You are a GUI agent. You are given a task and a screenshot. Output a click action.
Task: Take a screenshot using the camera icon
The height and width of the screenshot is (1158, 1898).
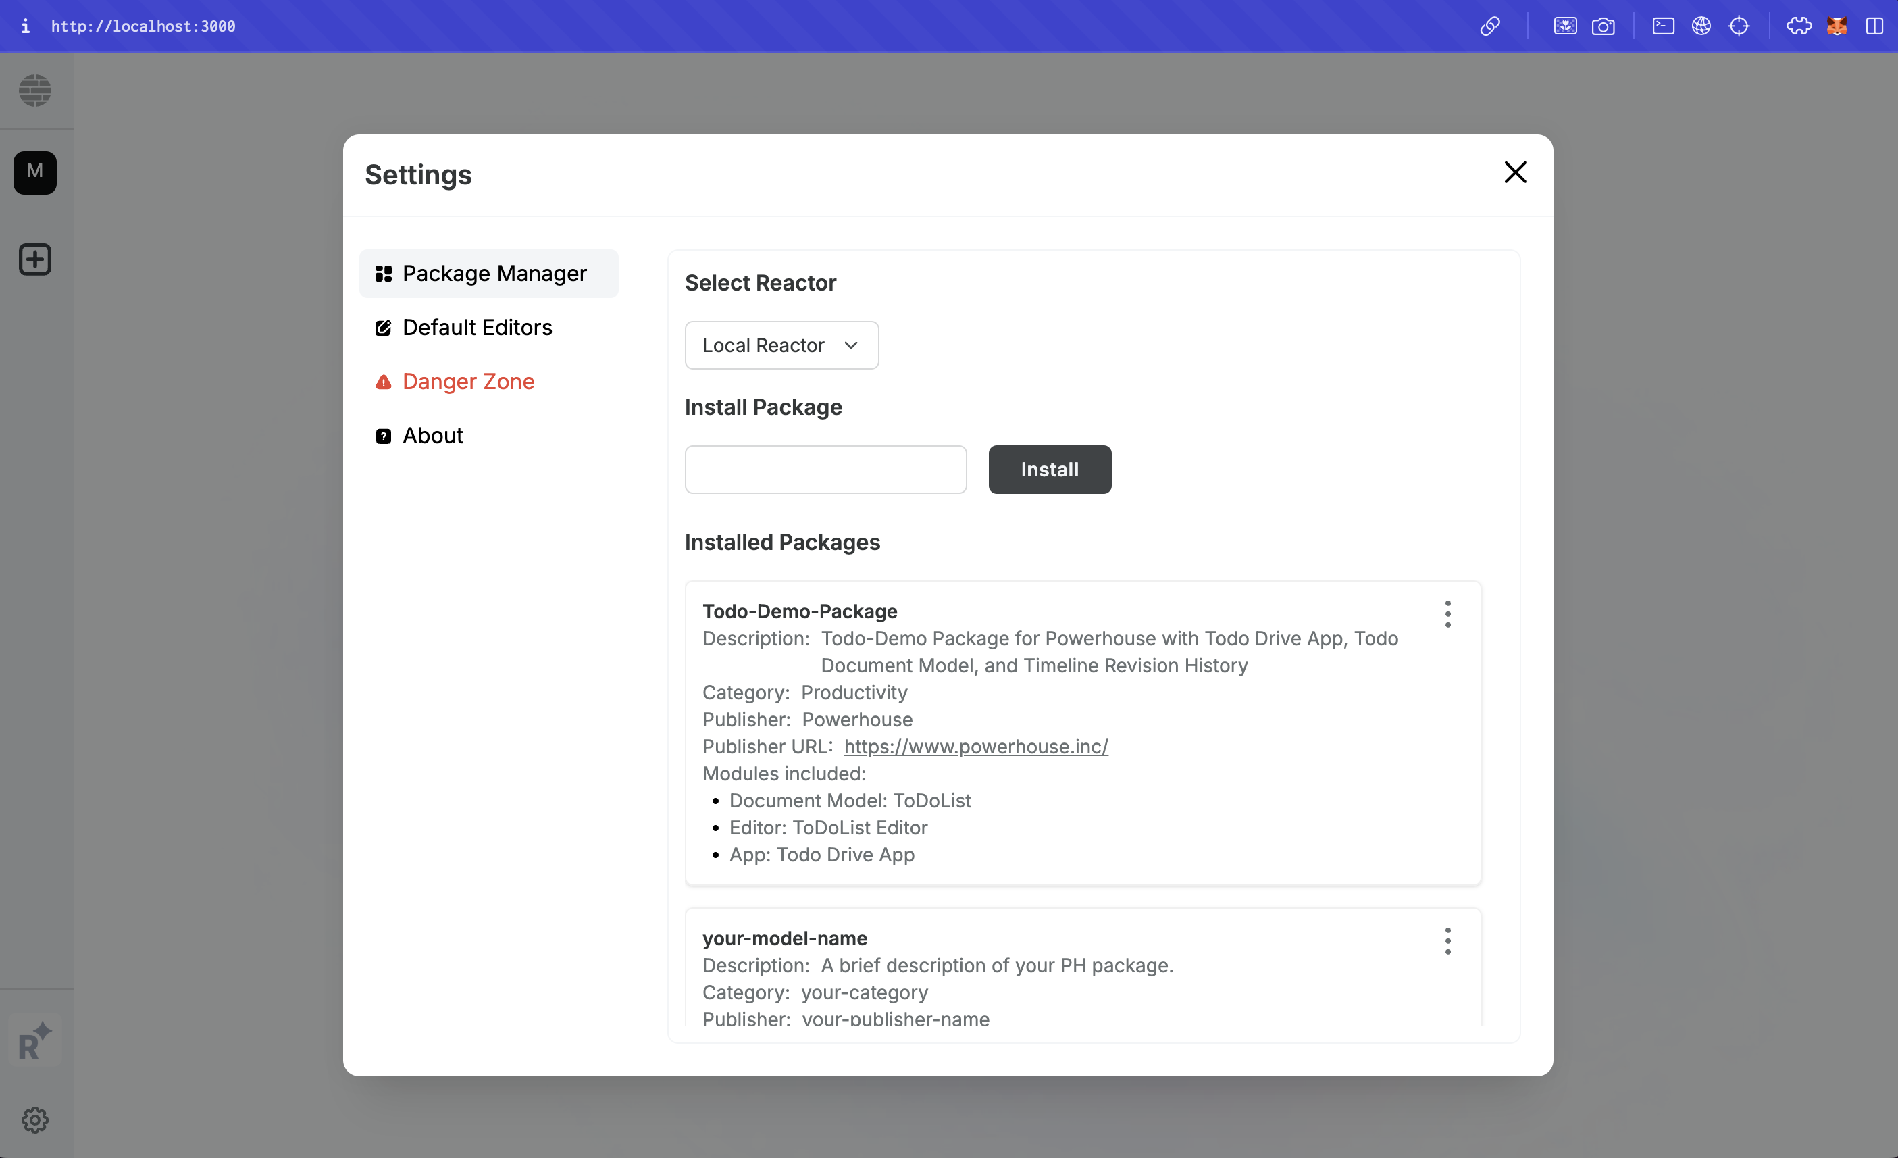coord(1604,26)
